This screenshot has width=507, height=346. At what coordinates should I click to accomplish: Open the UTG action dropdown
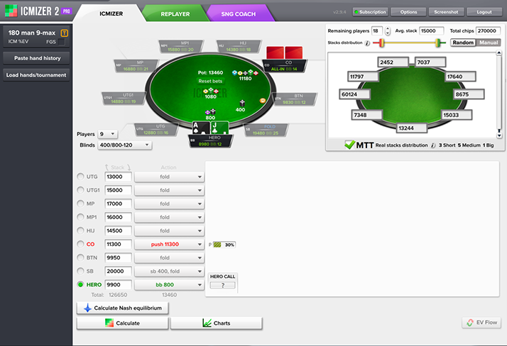point(169,177)
